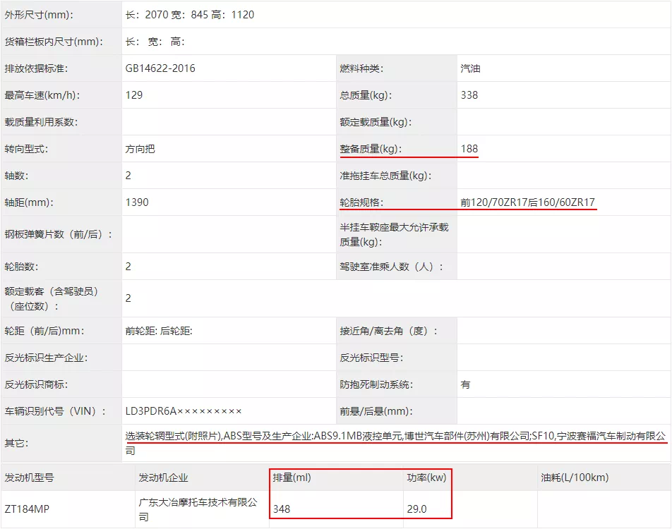Select displacement value 348

tap(282, 509)
